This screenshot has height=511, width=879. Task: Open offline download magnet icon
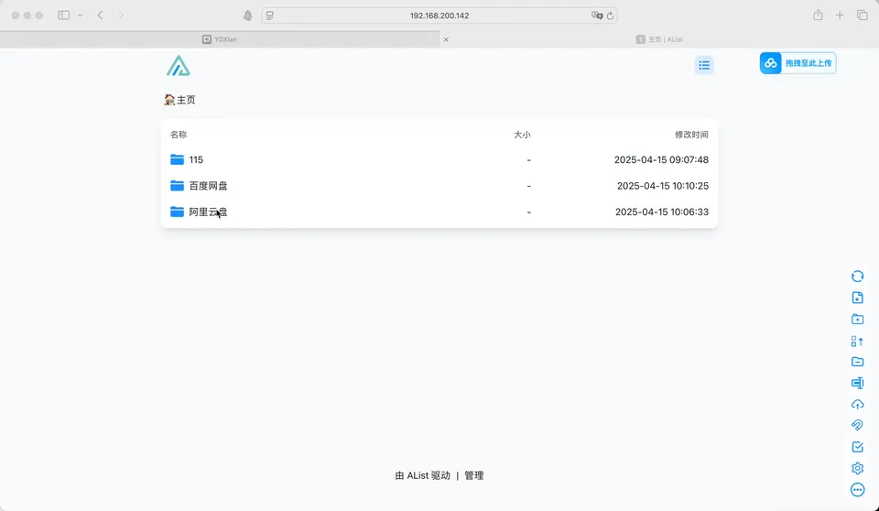[x=858, y=426]
